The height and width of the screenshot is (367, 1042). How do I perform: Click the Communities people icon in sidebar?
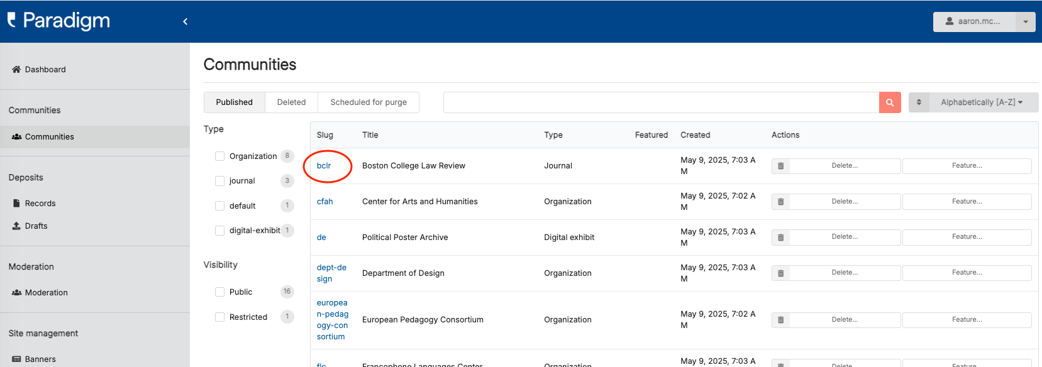coord(17,137)
